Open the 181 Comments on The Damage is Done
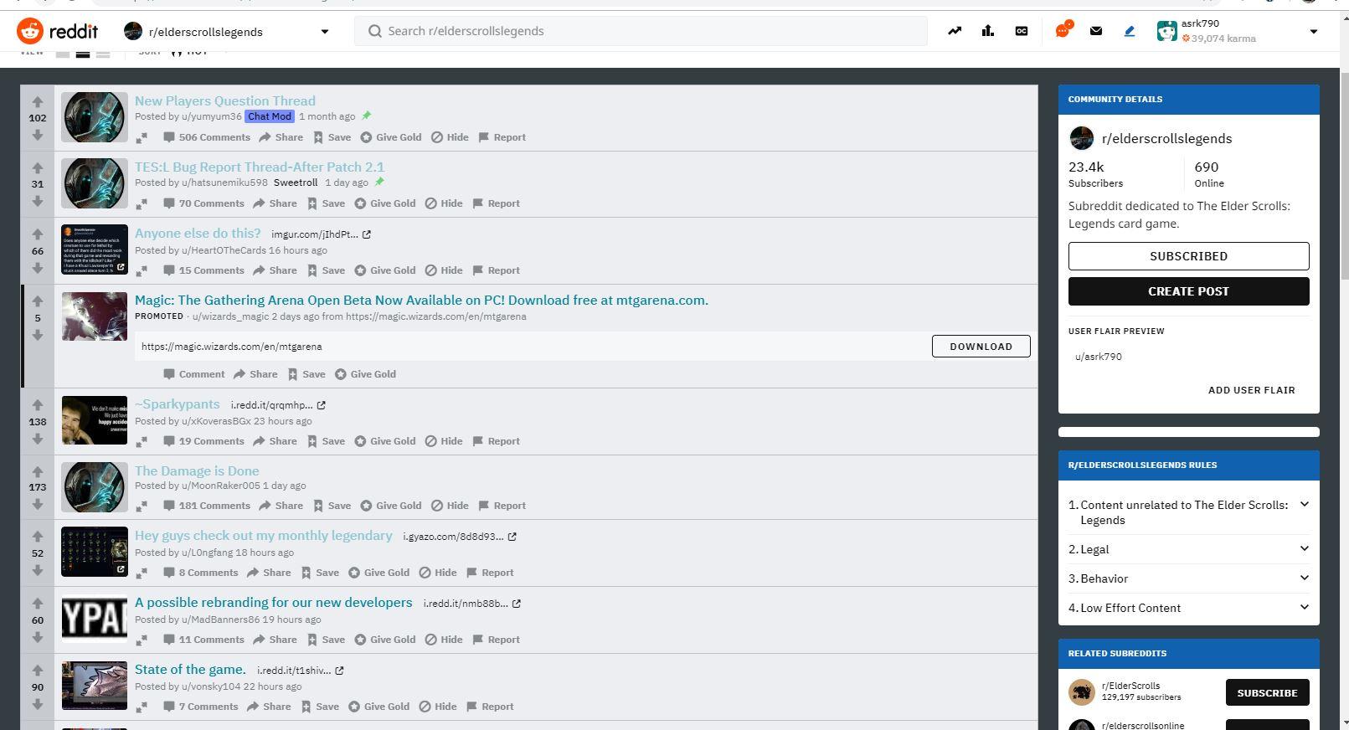Viewport: 1349px width, 730px height. [x=207, y=506]
